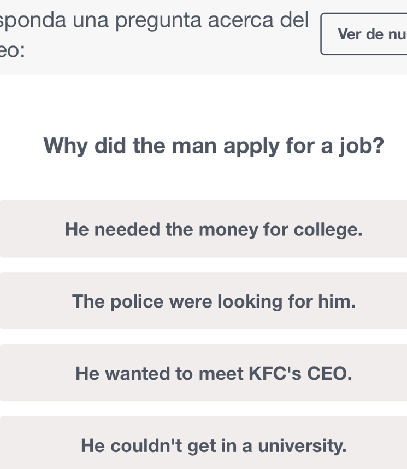Pick the answer 'He wanted to meet KFC's CEO.'
This screenshot has height=469, width=407.
pyautogui.click(x=213, y=373)
